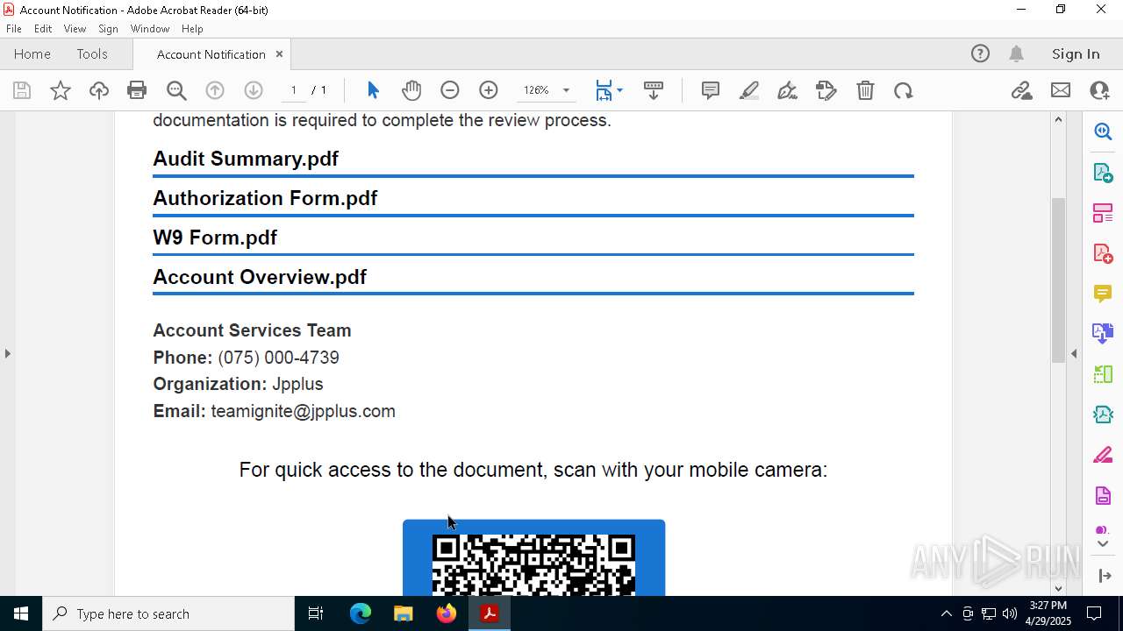Viewport: 1123px width, 631px height.
Task: Open the Sign menu
Action: tap(108, 28)
